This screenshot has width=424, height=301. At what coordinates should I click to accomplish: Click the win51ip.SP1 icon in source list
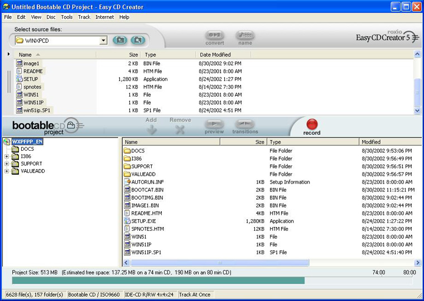click(x=19, y=110)
